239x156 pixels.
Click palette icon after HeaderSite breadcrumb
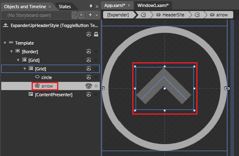pos(197,15)
